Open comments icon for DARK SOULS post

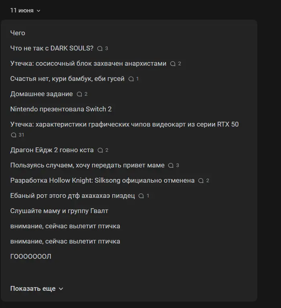pos(100,48)
